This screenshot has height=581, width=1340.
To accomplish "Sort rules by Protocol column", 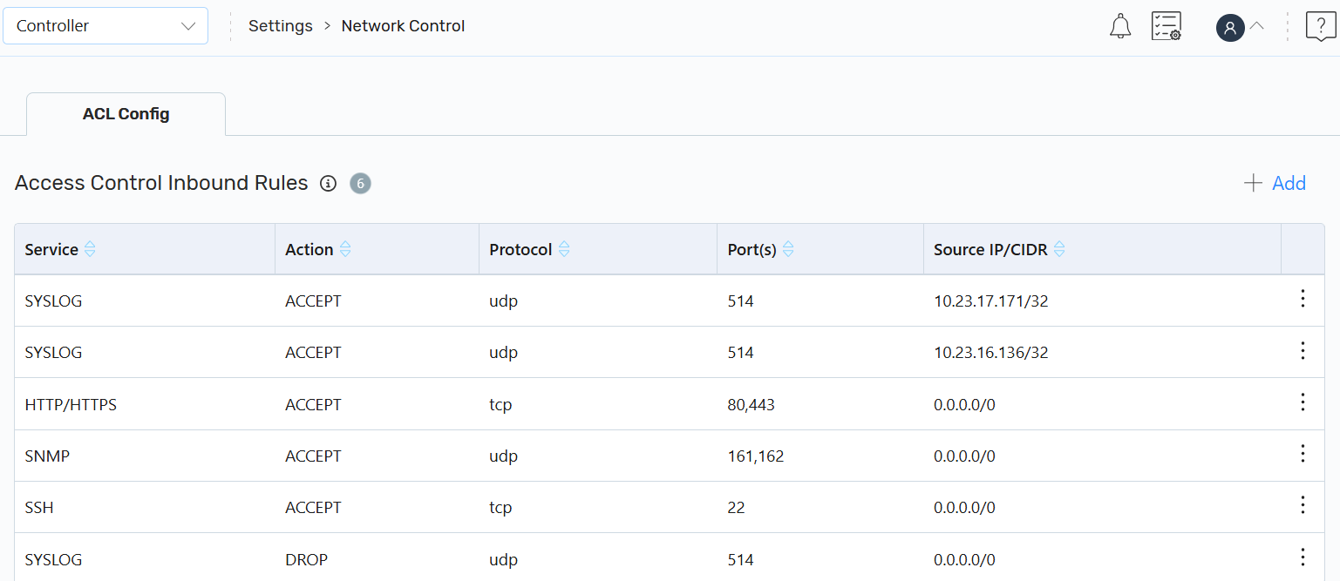I will [564, 250].
